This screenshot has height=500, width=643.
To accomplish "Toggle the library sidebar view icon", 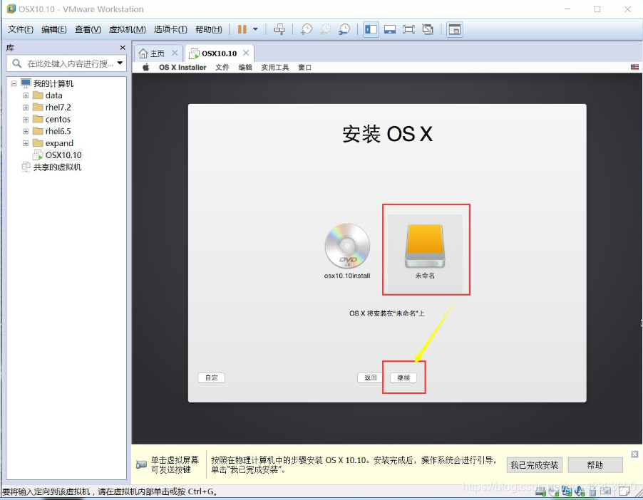I will pyautogui.click(x=371, y=29).
